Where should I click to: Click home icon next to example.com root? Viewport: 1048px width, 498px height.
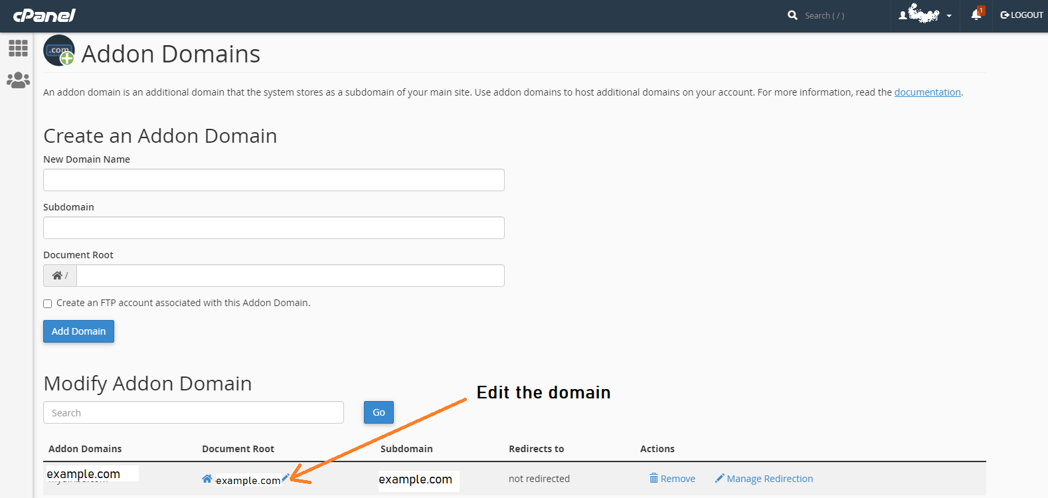point(207,479)
